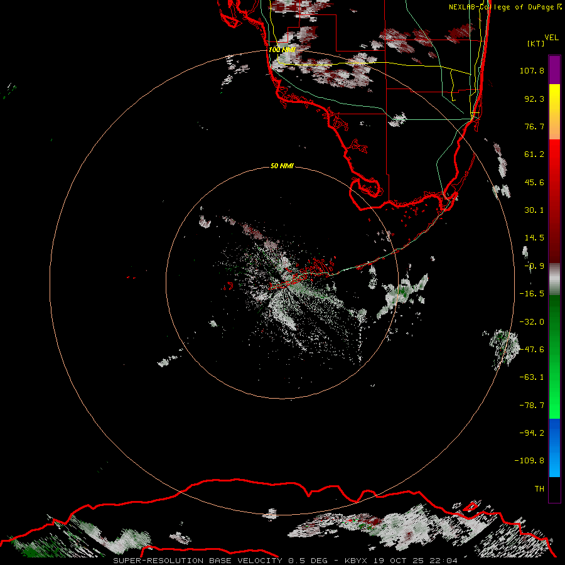Click the 30.1 legend value
The image size is (565, 565).
(x=534, y=210)
